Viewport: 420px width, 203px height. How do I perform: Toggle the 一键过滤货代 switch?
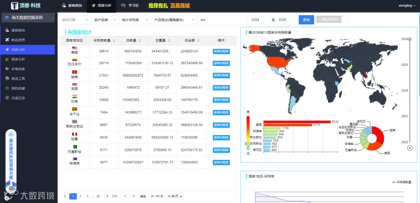click(332, 19)
